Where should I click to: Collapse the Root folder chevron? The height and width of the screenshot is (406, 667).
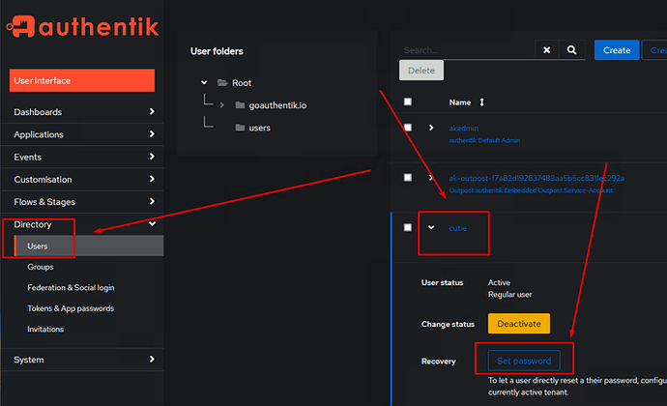tap(204, 82)
